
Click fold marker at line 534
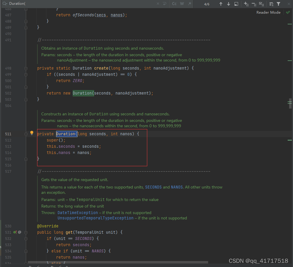[26, 251]
